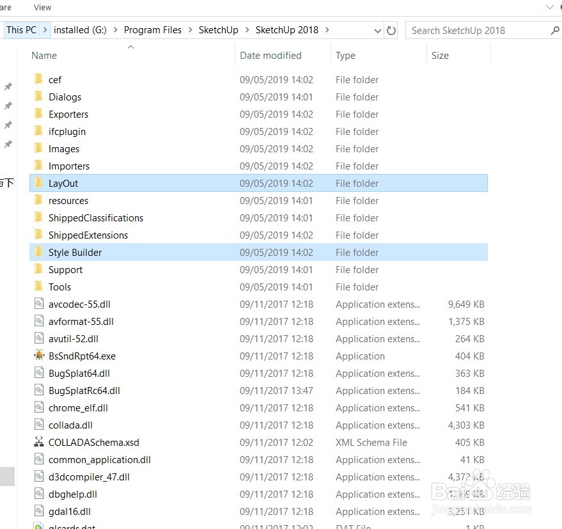This screenshot has height=529, width=562.
Task: Click the resources folder icon
Action: coord(38,200)
